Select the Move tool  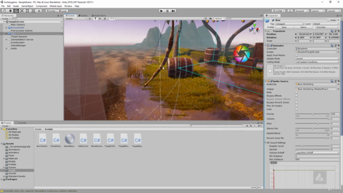click(x=10, y=11)
